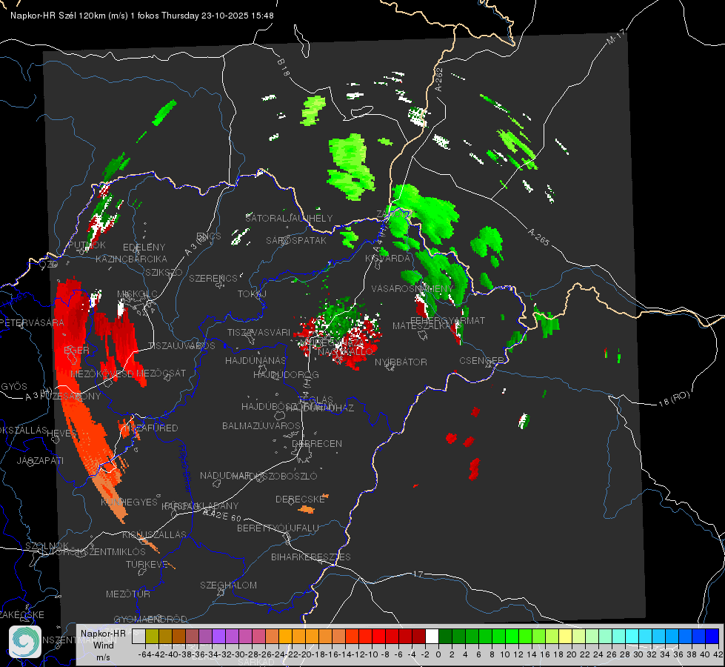Click the TISZAFURED label
Viewport: 725px width, 667px height.
(151, 428)
